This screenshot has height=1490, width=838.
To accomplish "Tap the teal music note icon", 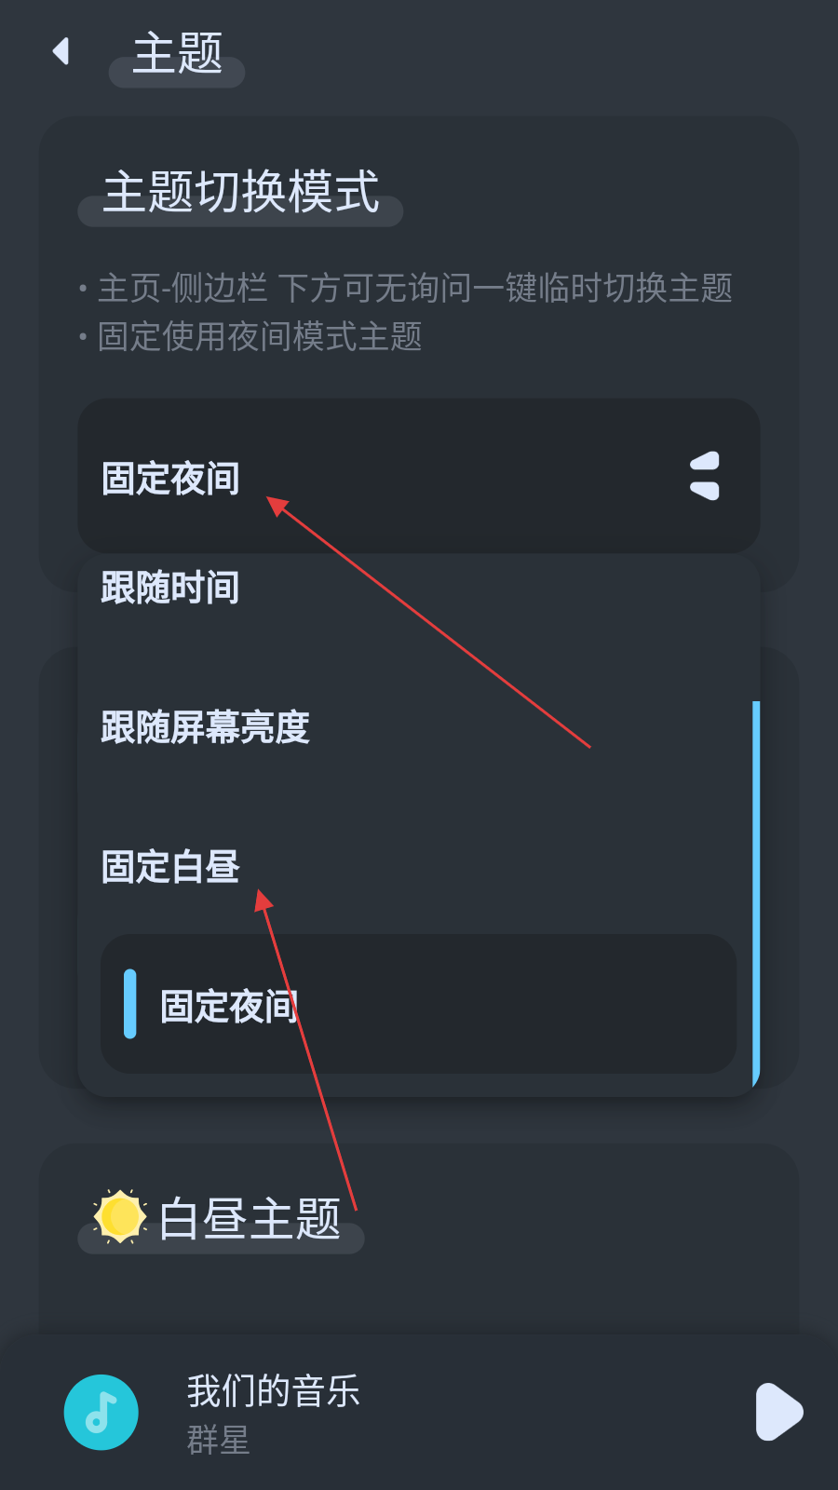I will click(x=101, y=1412).
